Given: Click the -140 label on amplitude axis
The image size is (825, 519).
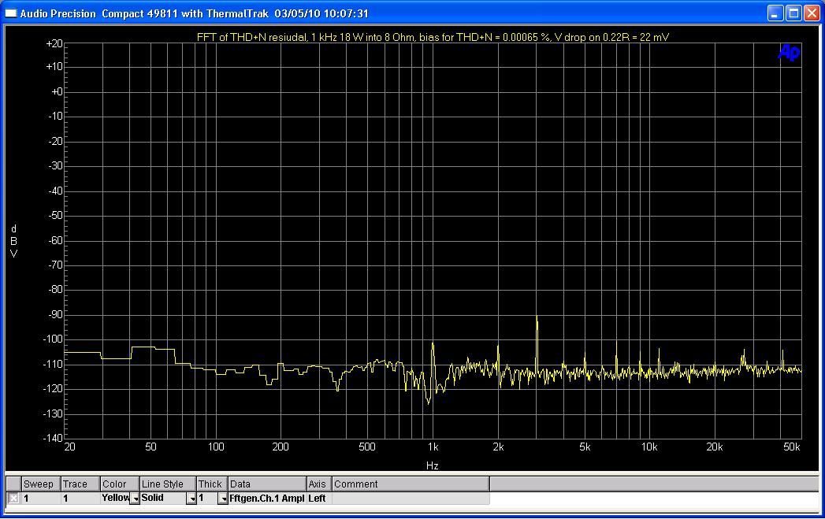Looking at the screenshot, I should [x=53, y=438].
